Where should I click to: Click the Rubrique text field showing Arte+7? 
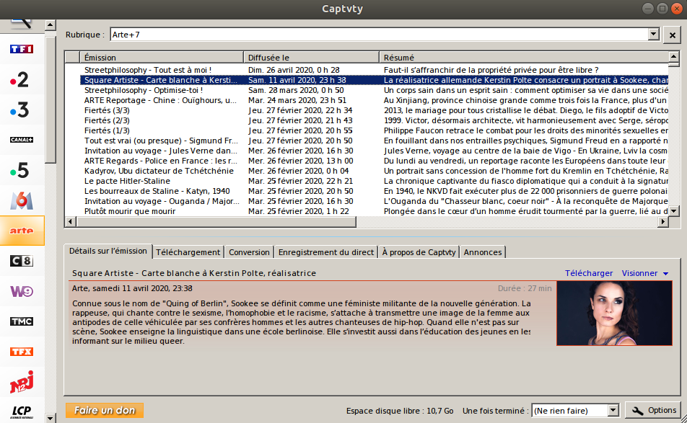coord(379,35)
